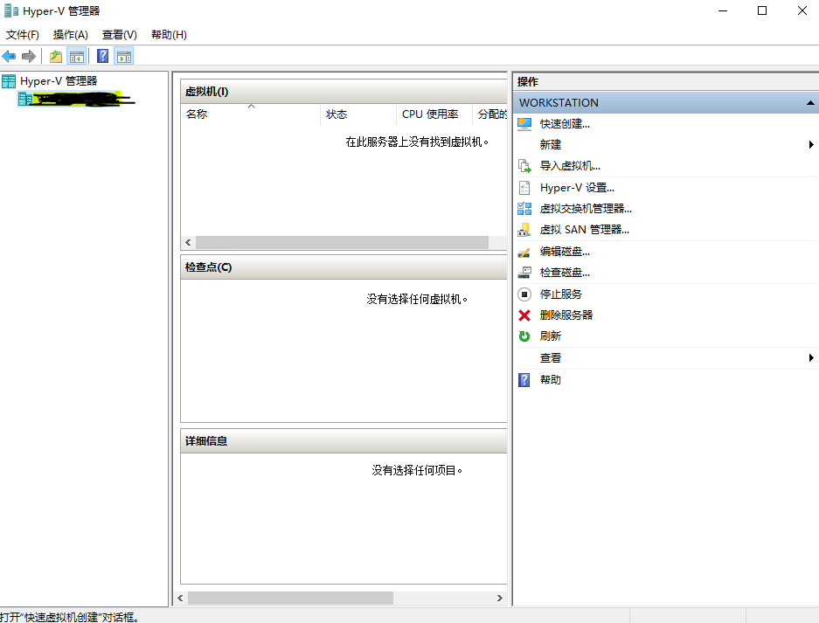Click the center pane bottom scrollbar thumb
Viewport: 819px width, 623px height.
coord(290,598)
